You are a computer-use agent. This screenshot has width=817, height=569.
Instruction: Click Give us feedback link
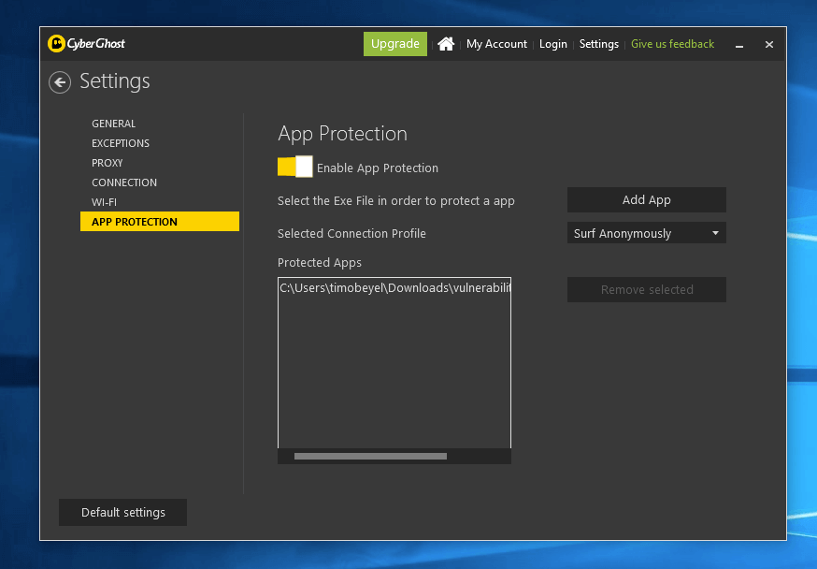tap(672, 44)
